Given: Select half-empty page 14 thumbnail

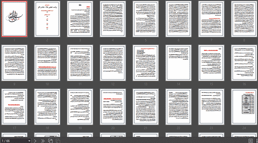Looking at the screenshot, I should [178, 63].
